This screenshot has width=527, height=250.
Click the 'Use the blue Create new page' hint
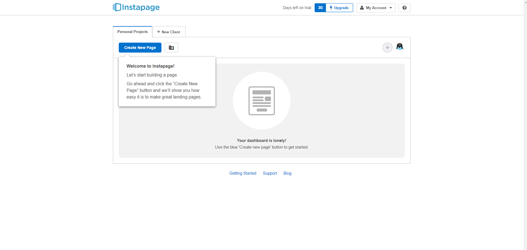tap(262, 147)
